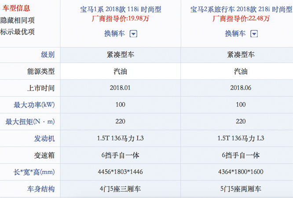The image size is (293, 198).
Task: Click the 变速箱 row label
Action: coord(44,155)
